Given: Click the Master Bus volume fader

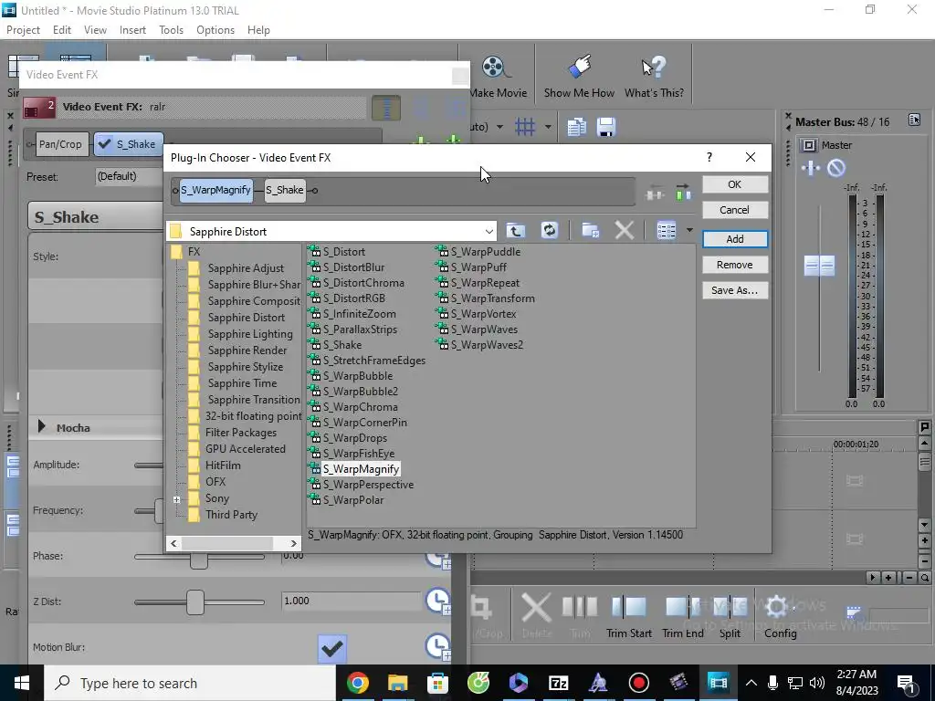Looking at the screenshot, I should pos(819,266).
